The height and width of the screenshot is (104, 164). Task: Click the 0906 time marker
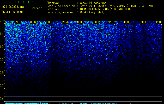(x=96, y=22)
